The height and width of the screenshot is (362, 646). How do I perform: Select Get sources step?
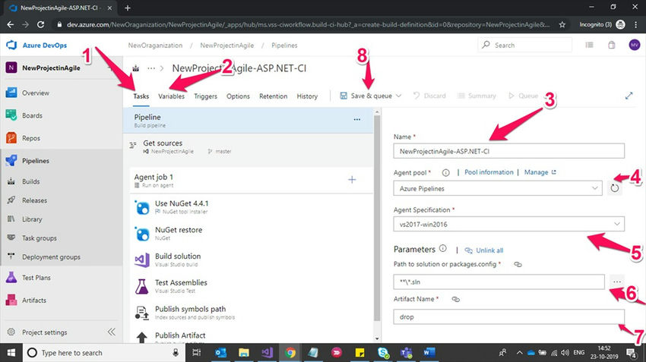tap(249, 147)
